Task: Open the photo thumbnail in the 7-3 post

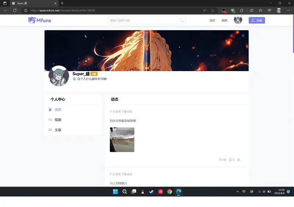Action: [122, 140]
